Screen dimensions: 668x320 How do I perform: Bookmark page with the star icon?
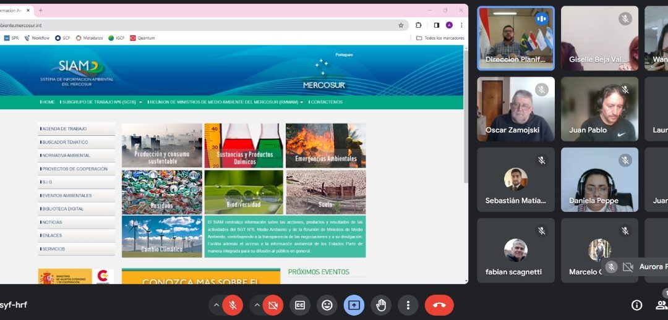coord(401,25)
